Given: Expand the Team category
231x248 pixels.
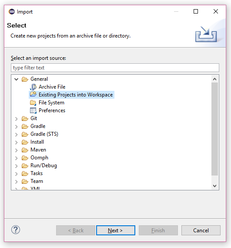Looking at the screenshot, I should 17,182.
